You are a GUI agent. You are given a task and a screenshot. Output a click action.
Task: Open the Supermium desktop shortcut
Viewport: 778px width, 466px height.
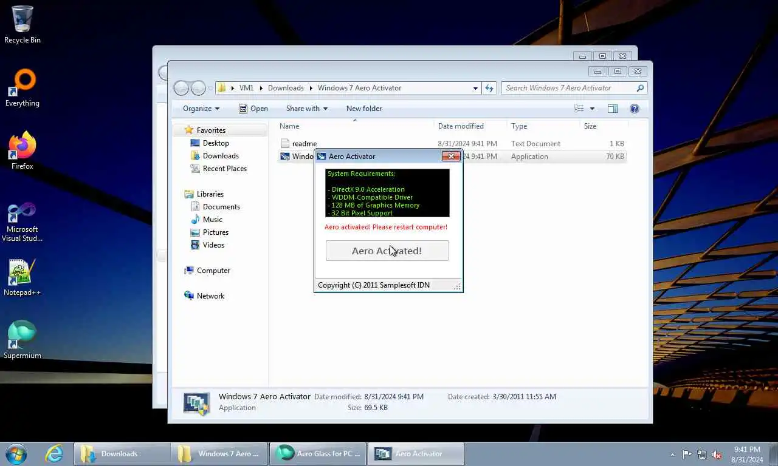click(22, 340)
